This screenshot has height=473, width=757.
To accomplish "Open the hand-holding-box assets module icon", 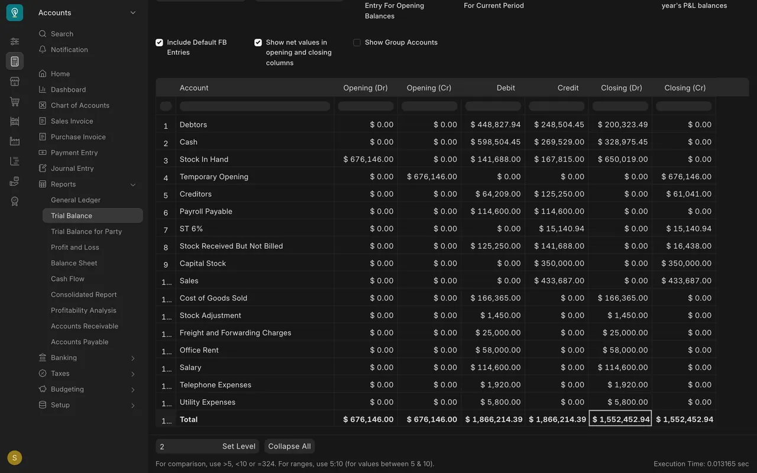I will 15,182.
